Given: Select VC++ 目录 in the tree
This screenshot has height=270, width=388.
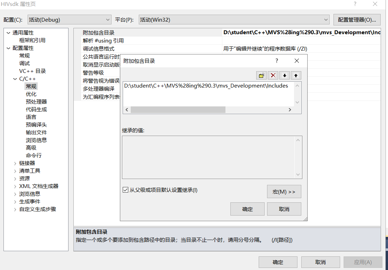Looking at the screenshot, I should click(x=33, y=71).
